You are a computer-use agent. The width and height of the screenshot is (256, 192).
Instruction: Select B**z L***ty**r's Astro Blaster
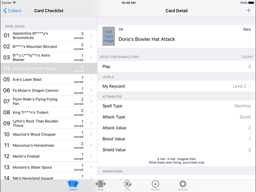[49, 58]
